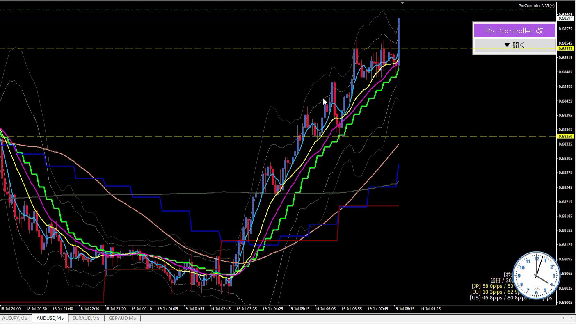This screenshot has height=324, width=576.
Task: Switch to the AUDJPY,M5 chart tab
Action: coord(15,318)
